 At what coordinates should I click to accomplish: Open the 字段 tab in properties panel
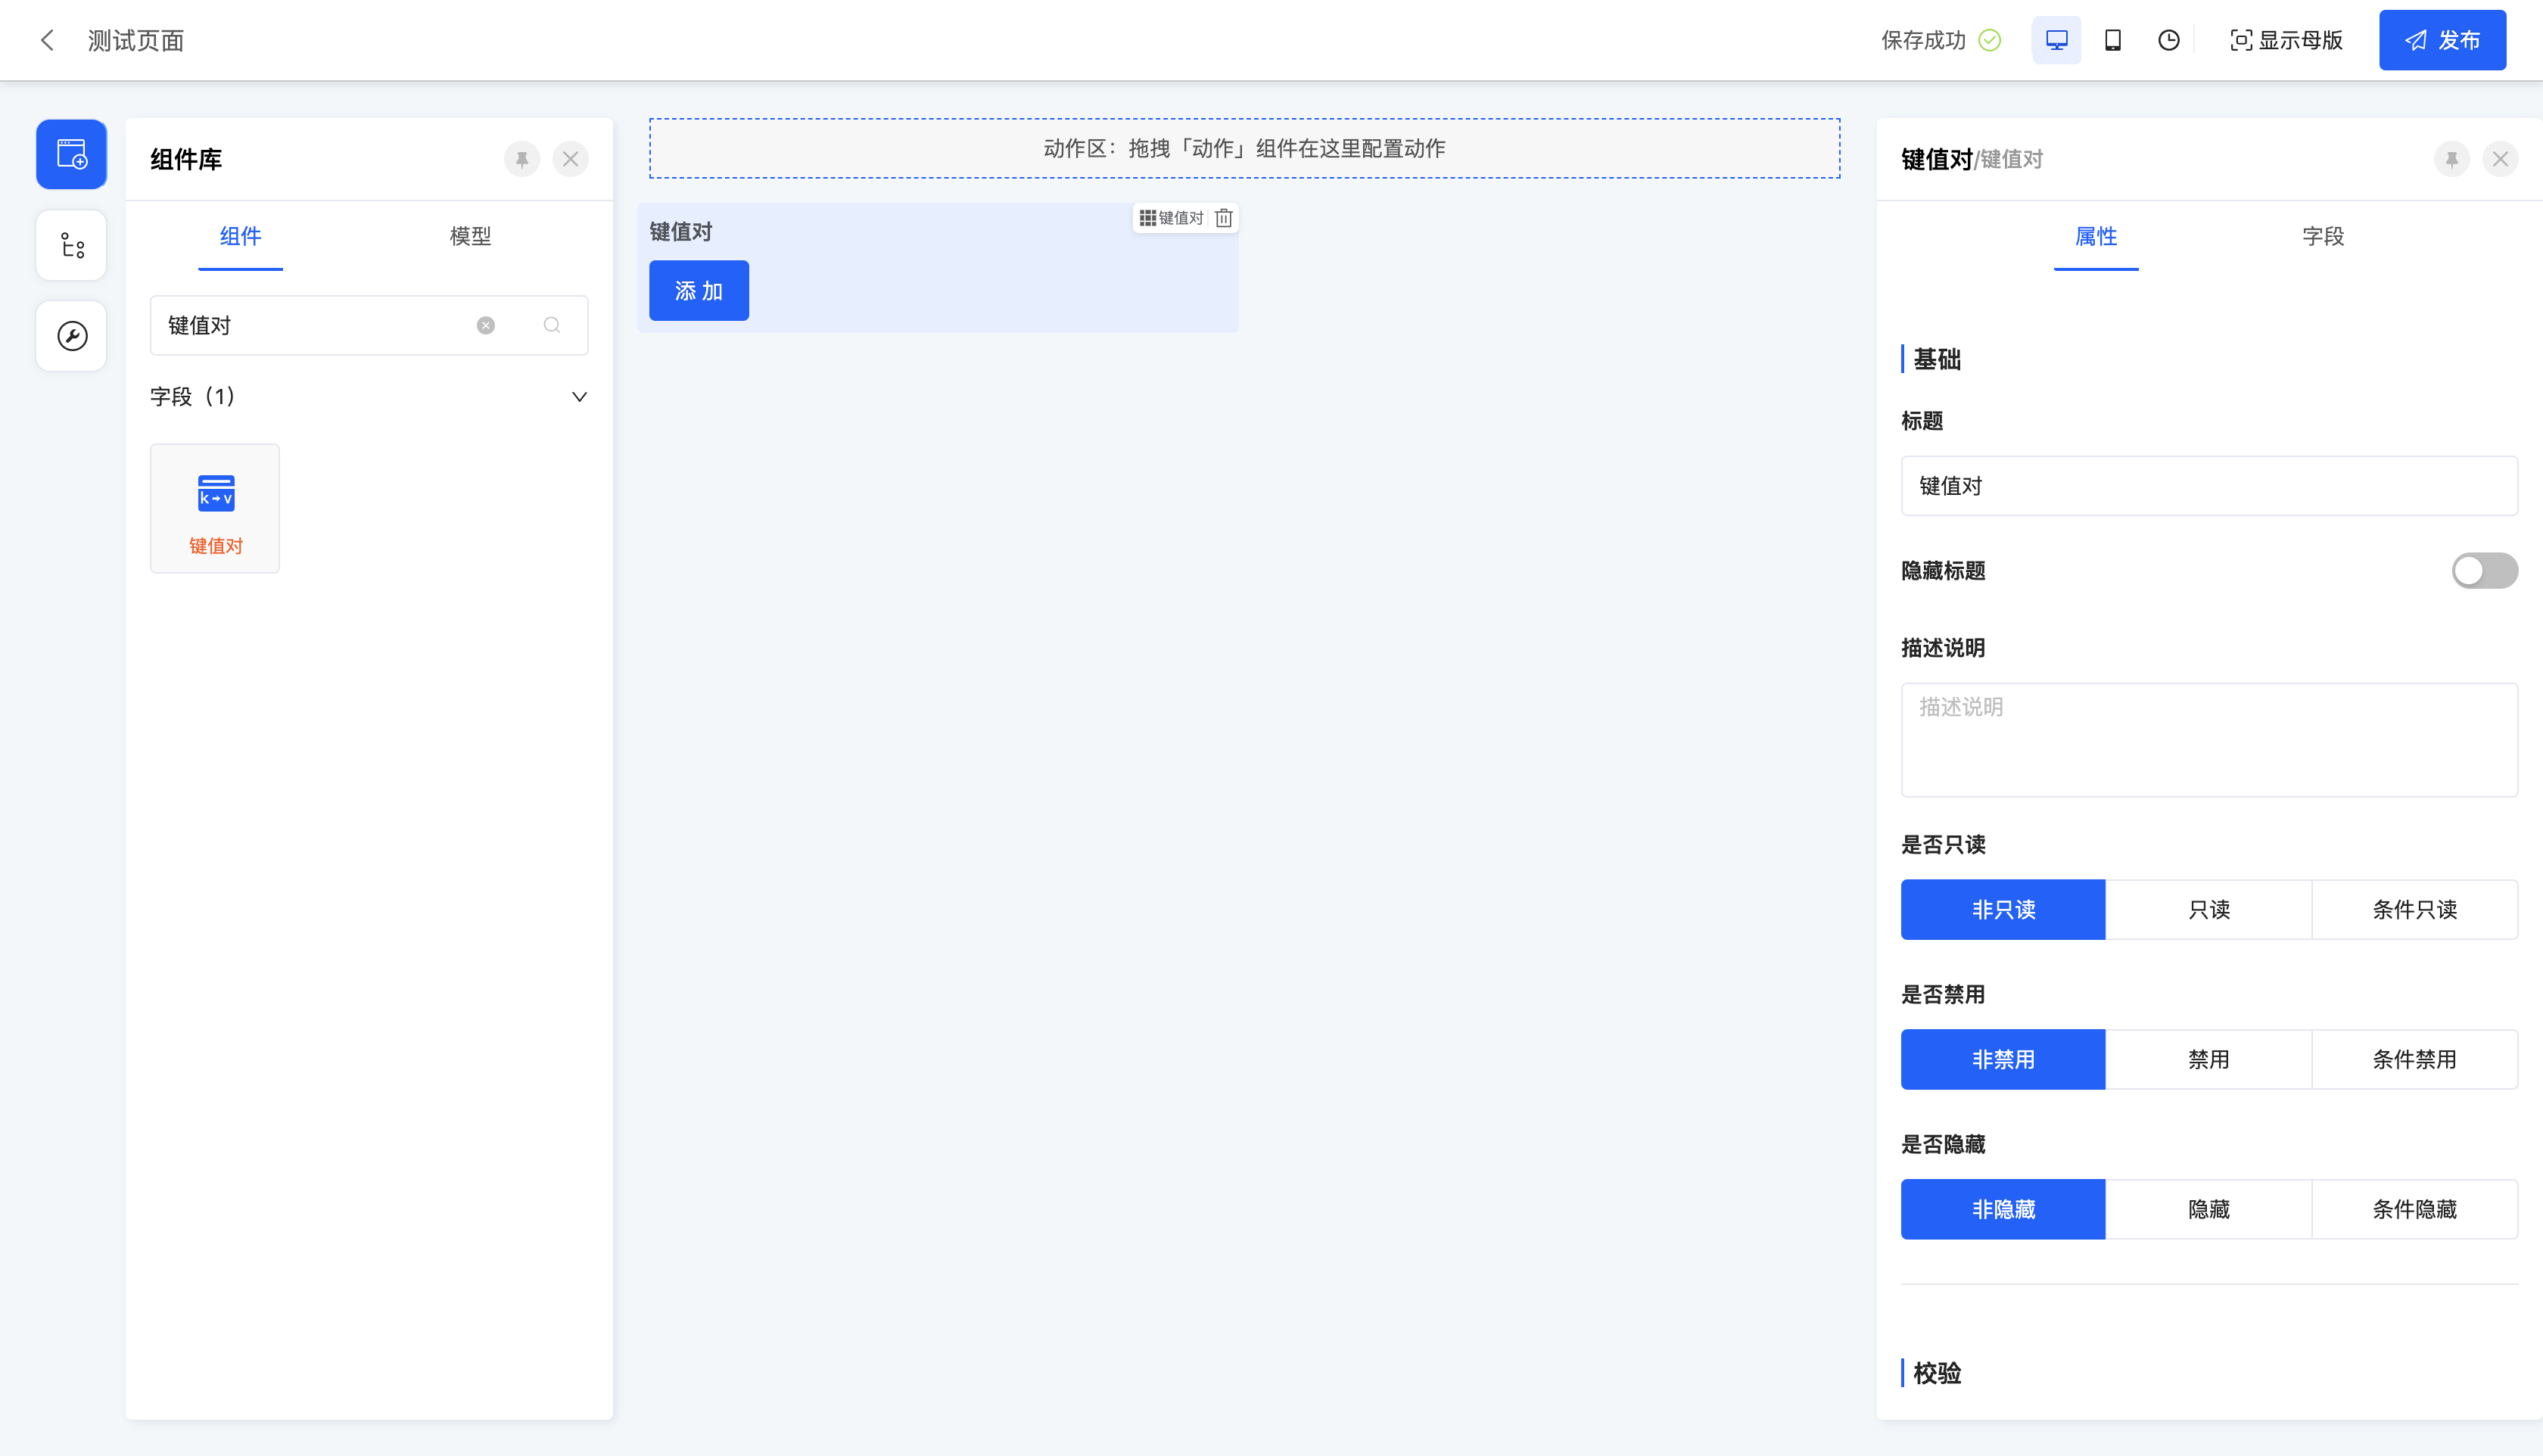[2322, 237]
